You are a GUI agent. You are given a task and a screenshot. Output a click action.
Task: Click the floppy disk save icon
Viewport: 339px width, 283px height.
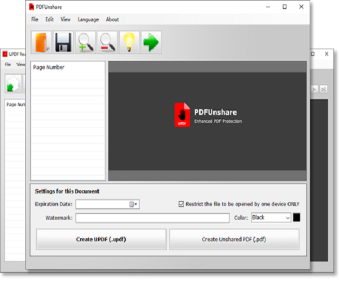[x=63, y=42]
